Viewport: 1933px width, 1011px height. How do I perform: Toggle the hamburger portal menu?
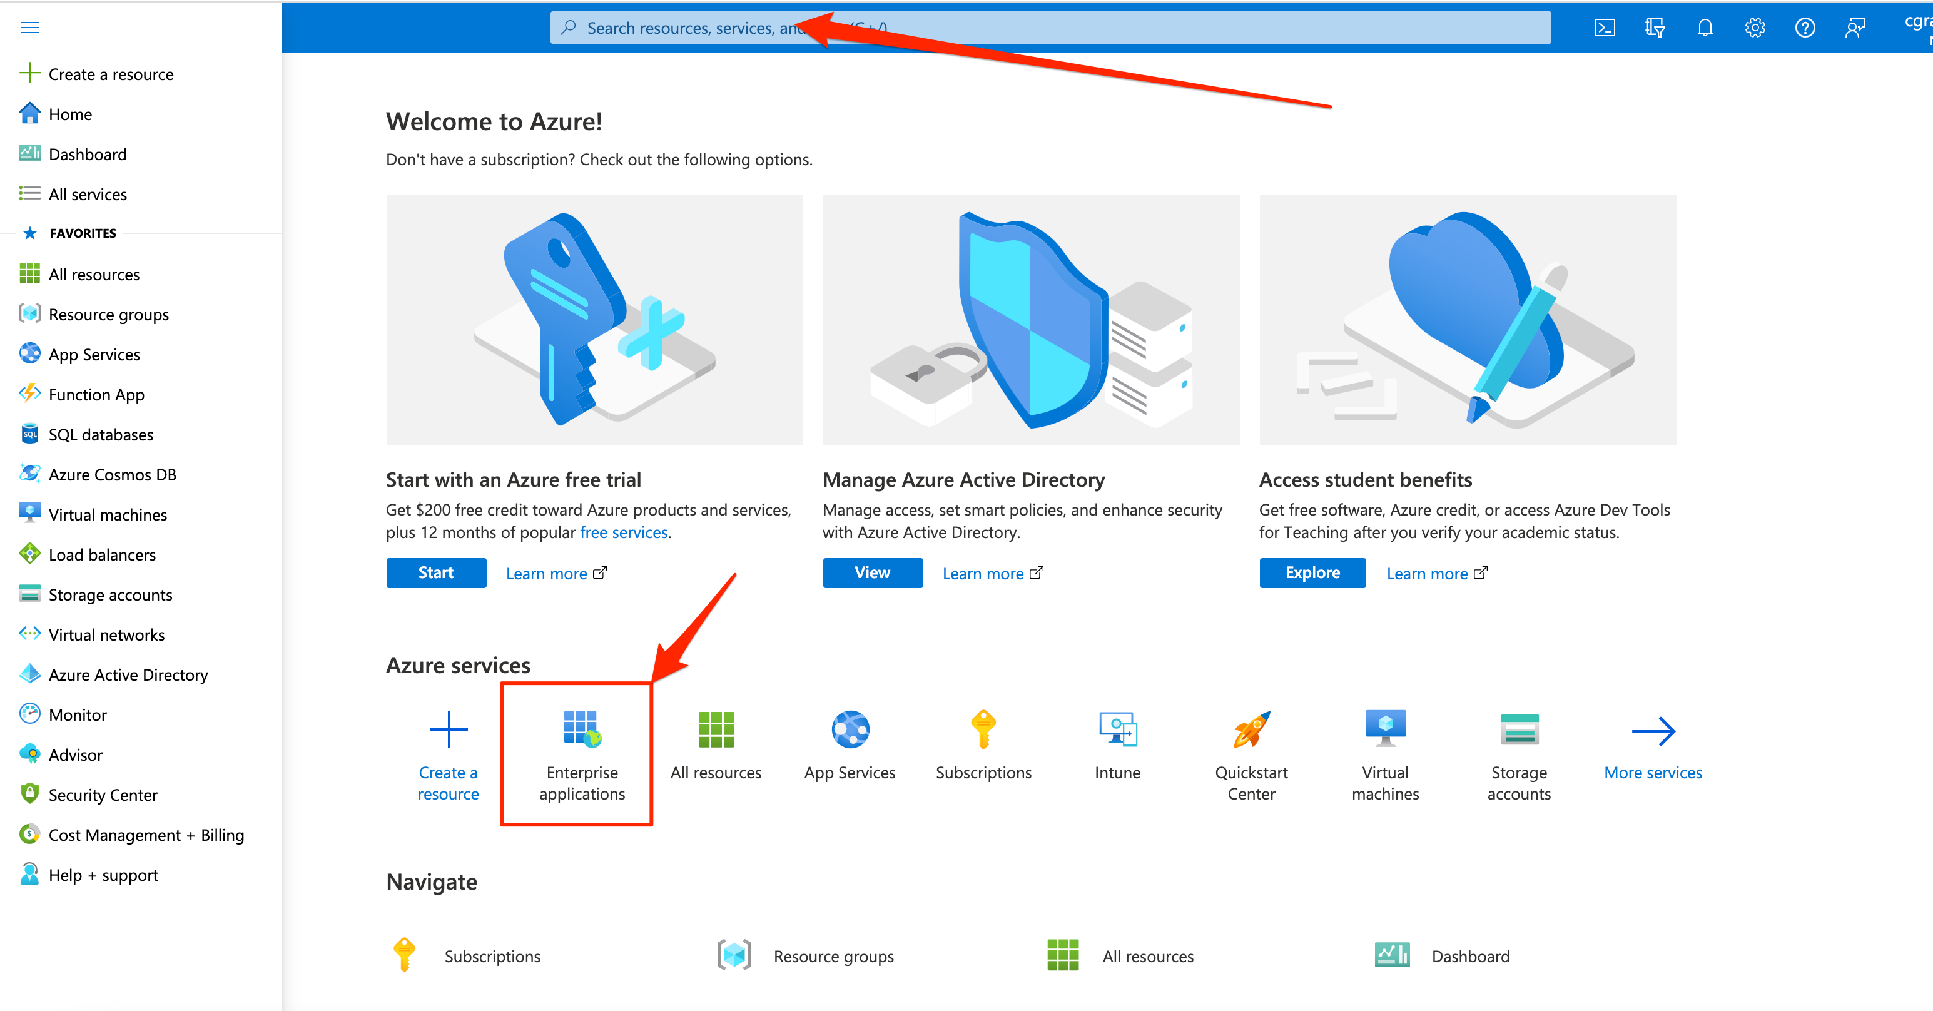point(30,28)
